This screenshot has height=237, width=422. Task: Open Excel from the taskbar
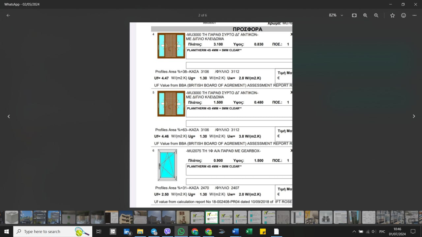(x=249, y=231)
